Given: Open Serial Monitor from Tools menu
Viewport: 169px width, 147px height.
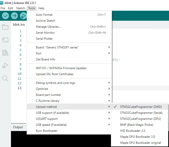Looking at the screenshot, I should pos(69,33).
